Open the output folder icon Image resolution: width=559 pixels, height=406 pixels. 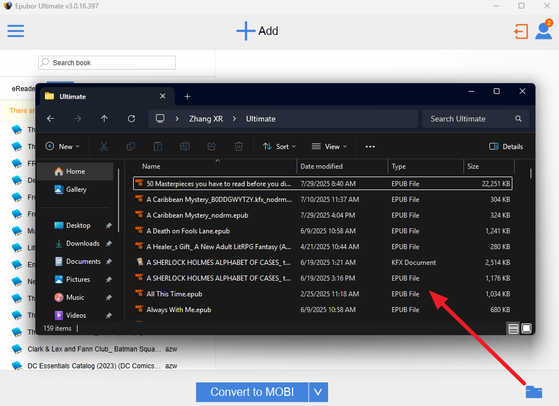pos(533,392)
